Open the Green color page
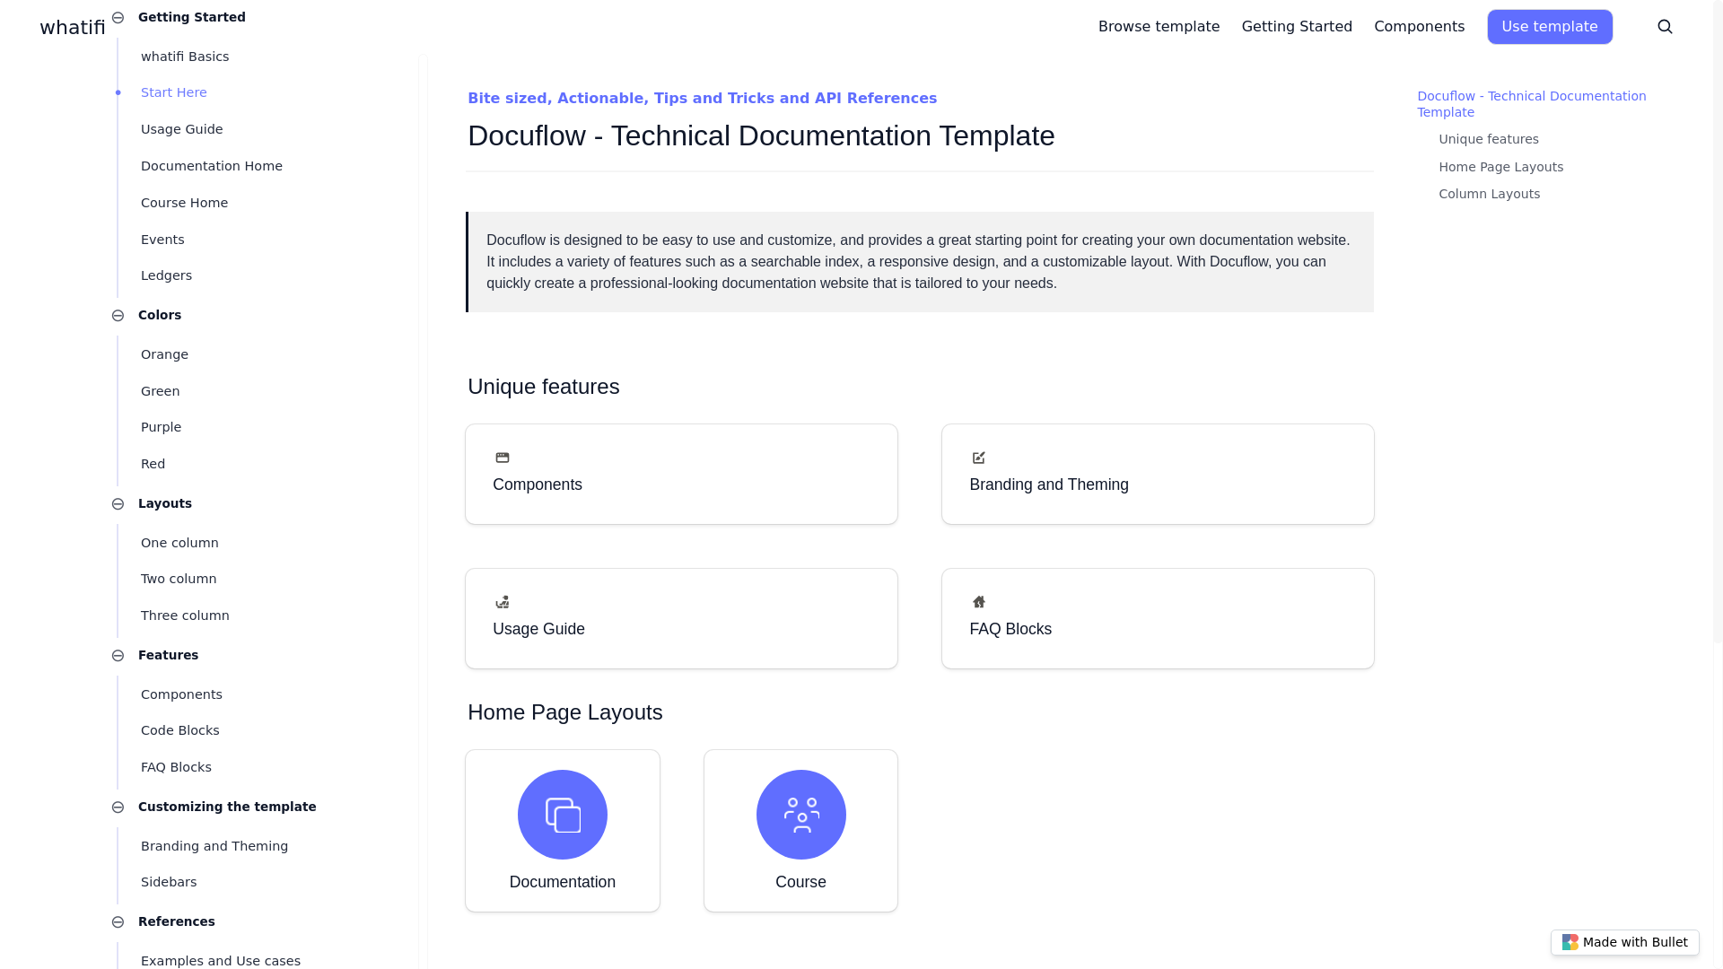This screenshot has width=1723, height=969. point(161,391)
